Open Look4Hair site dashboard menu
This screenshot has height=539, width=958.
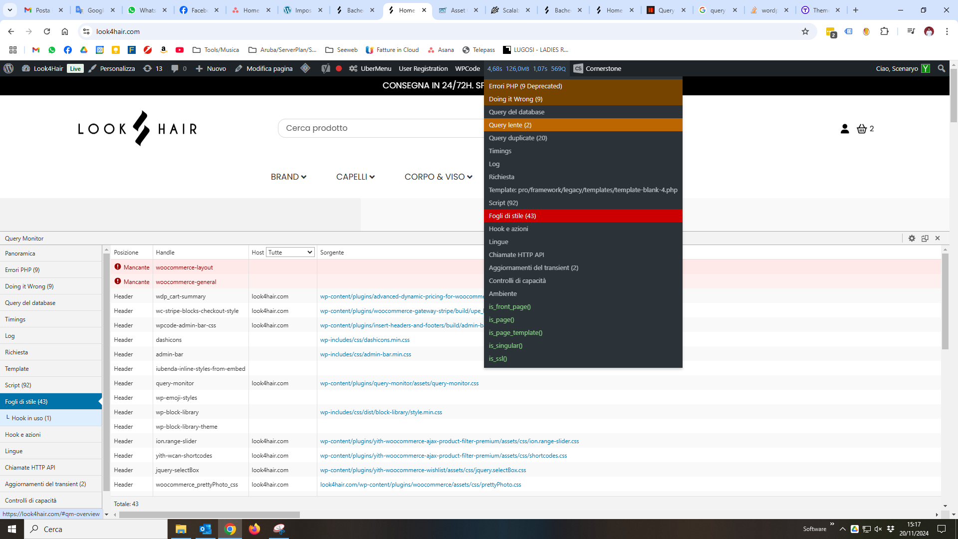(x=42, y=68)
